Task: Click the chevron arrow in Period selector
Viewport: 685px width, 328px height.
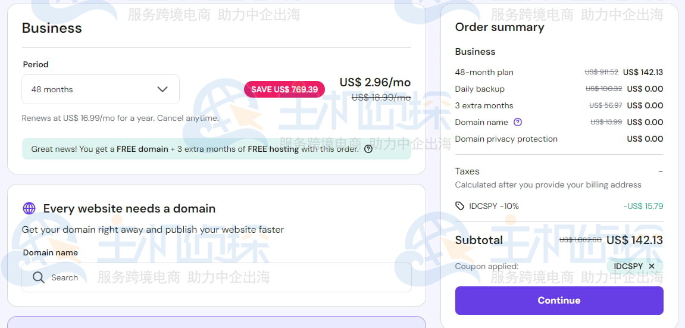Action: pyautogui.click(x=162, y=89)
